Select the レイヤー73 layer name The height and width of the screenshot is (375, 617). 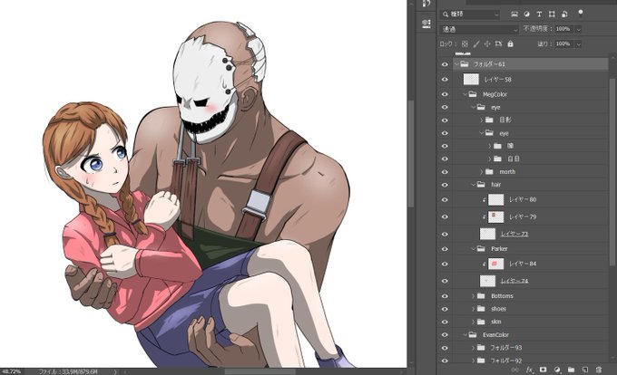click(514, 234)
